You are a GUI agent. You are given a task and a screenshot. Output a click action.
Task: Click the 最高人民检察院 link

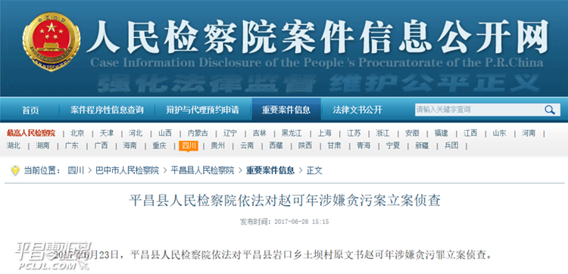point(31,133)
